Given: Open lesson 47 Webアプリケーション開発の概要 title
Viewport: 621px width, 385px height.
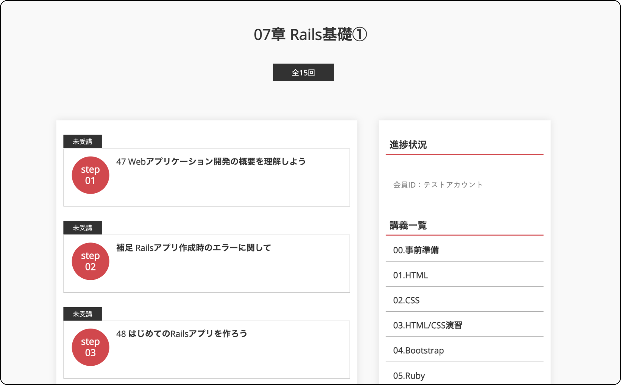Looking at the screenshot, I should [x=211, y=161].
